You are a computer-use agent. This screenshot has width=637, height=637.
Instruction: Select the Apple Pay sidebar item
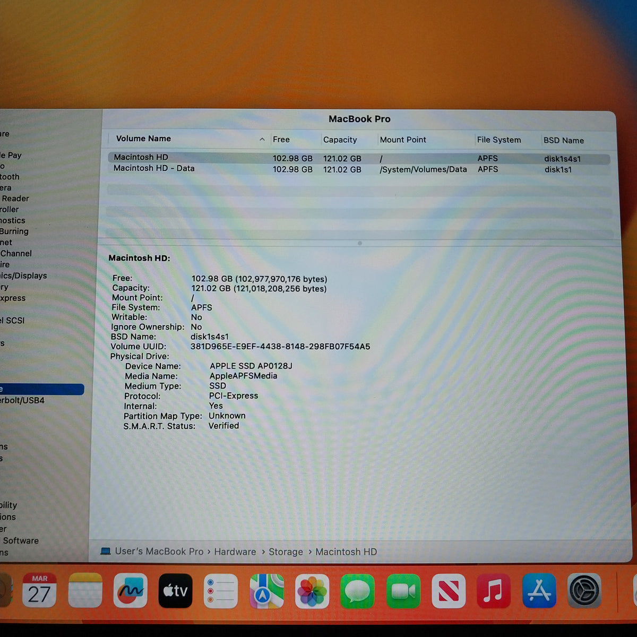pos(11,156)
